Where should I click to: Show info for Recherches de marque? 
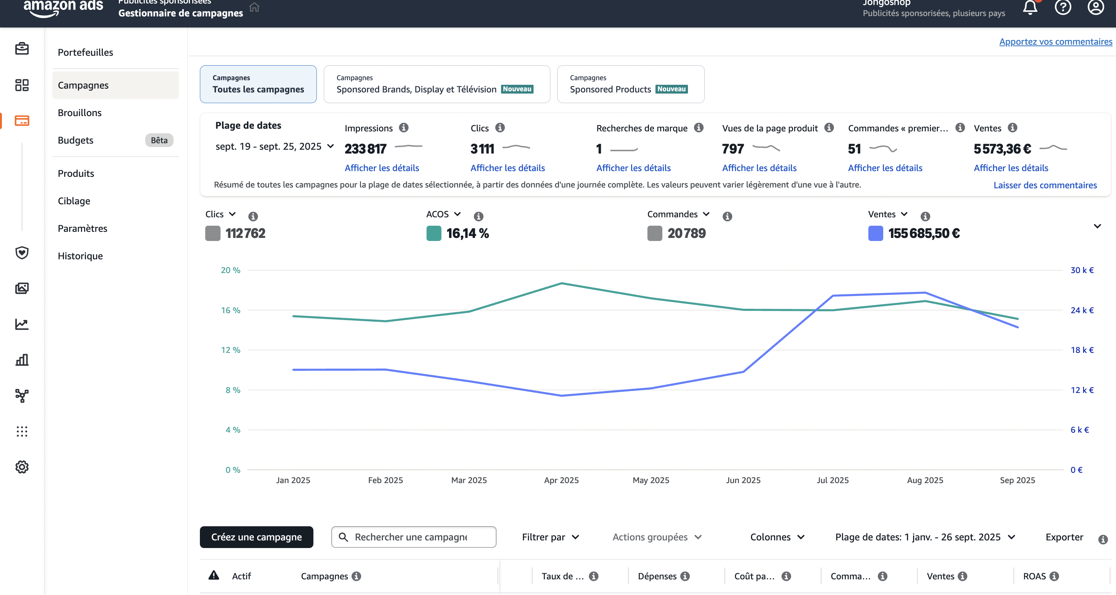(x=698, y=128)
